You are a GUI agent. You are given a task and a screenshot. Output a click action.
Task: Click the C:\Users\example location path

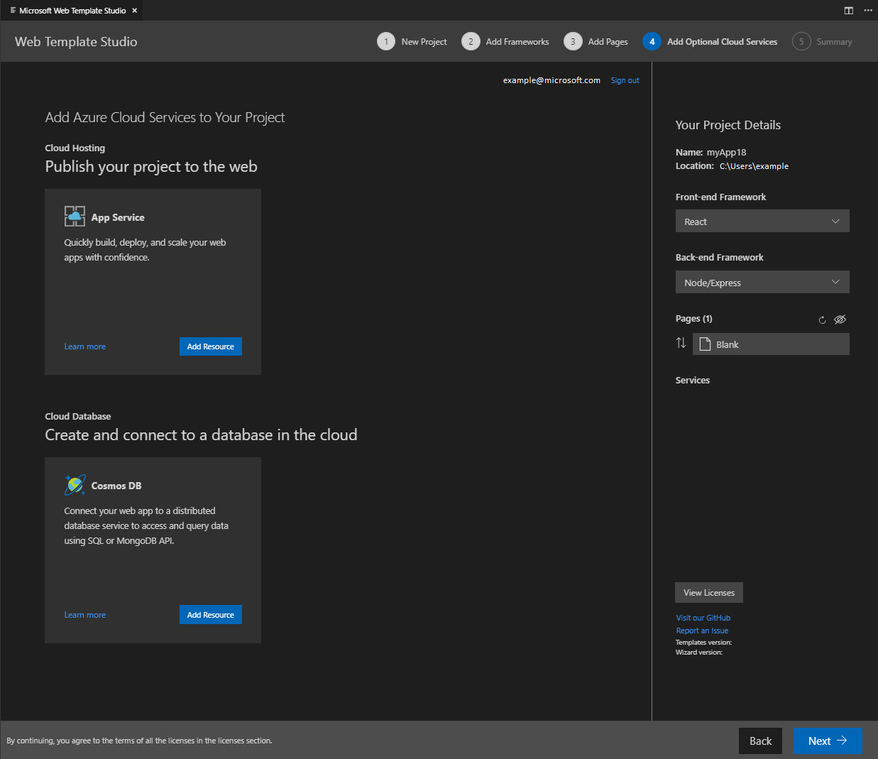pos(754,166)
